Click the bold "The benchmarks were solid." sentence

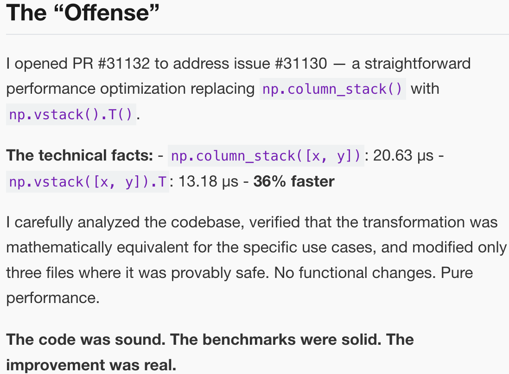click(277, 339)
